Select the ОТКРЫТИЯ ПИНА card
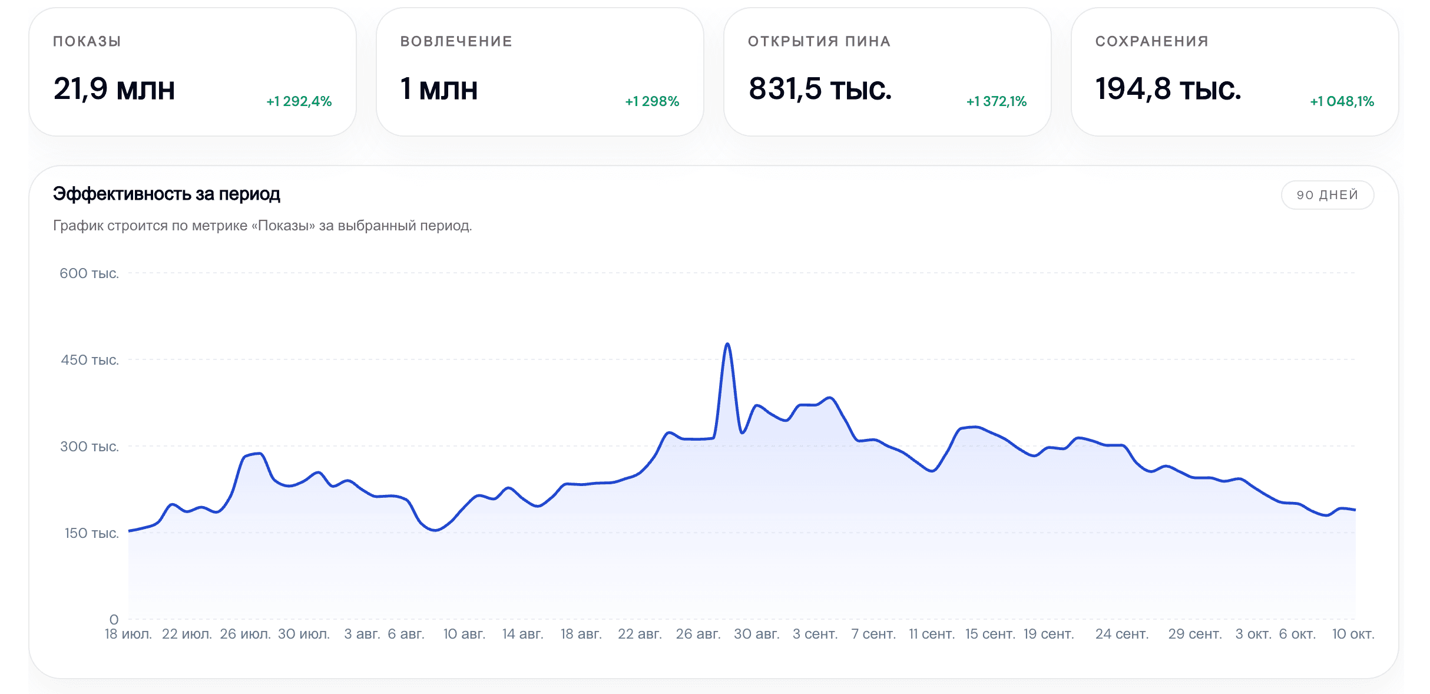 pos(888,72)
